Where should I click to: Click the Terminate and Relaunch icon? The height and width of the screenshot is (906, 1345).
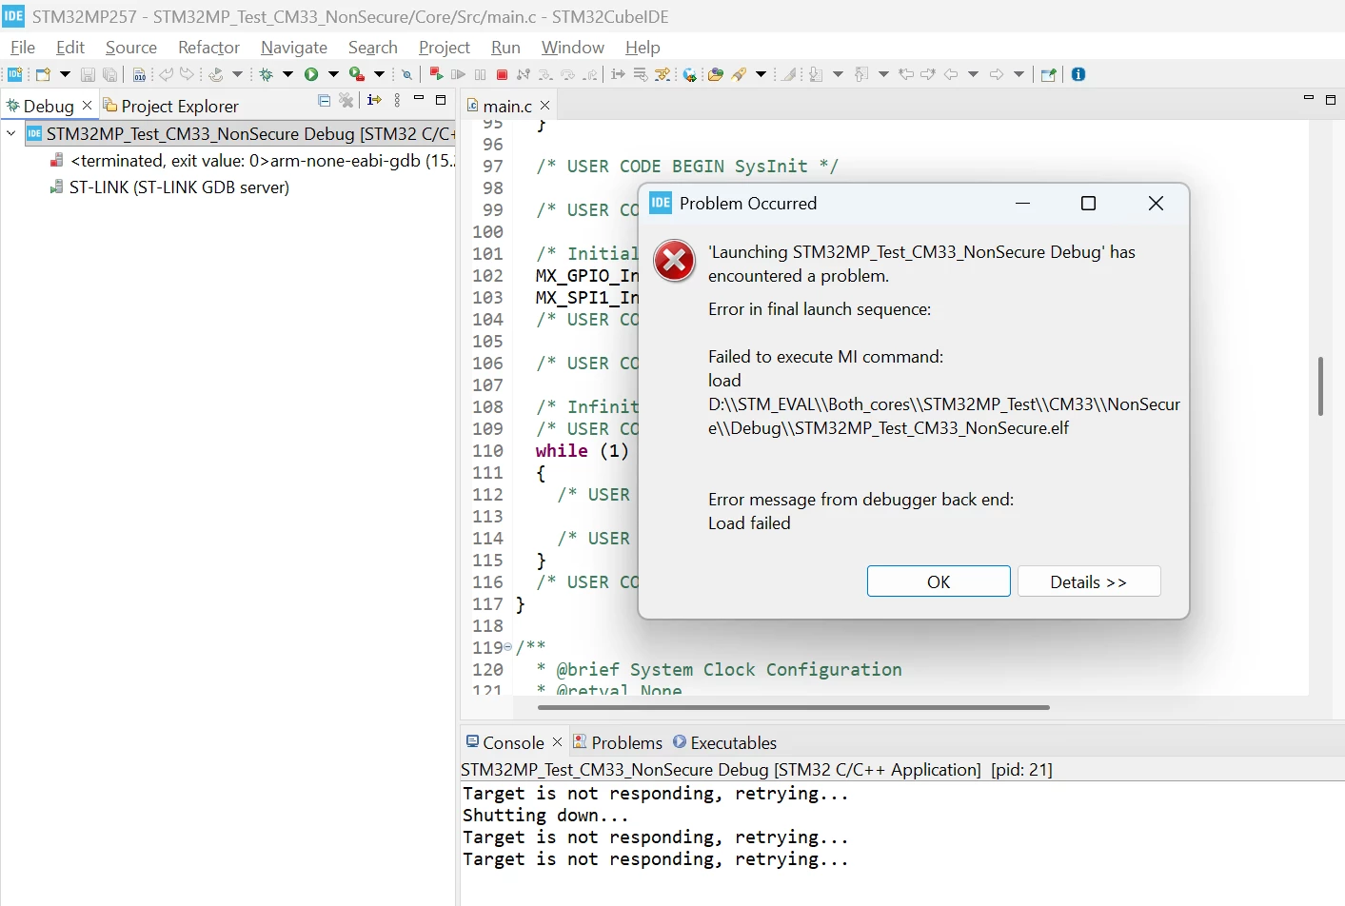[436, 73]
